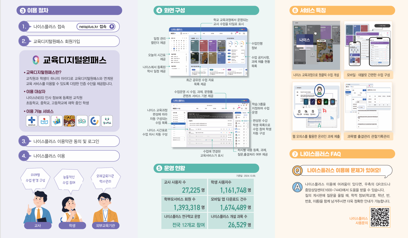Click the 학생 character illustration

tap(72, 209)
